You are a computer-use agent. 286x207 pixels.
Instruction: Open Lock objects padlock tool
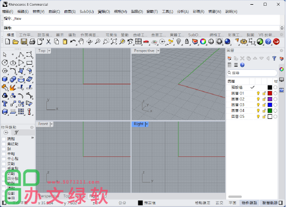click(187, 42)
